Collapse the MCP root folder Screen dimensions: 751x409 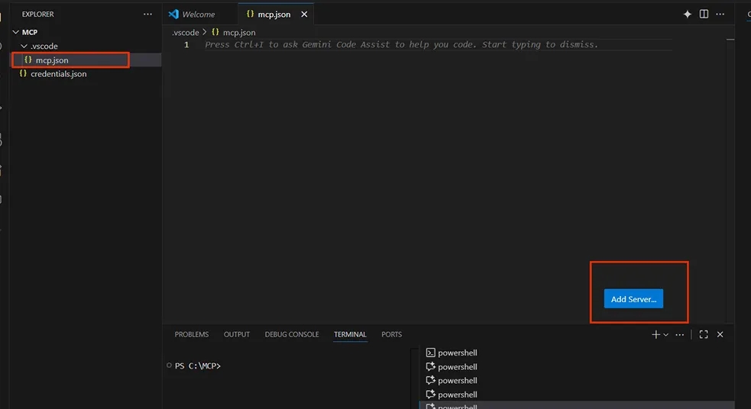pos(16,32)
